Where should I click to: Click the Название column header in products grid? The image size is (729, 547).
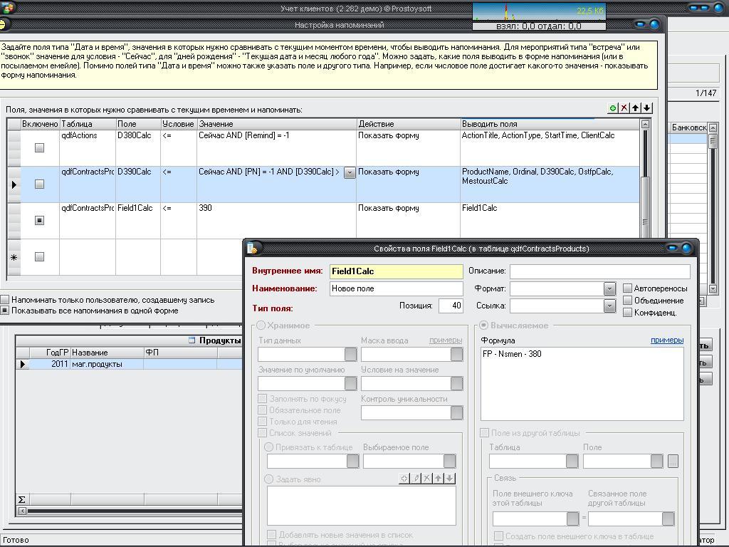point(106,353)
